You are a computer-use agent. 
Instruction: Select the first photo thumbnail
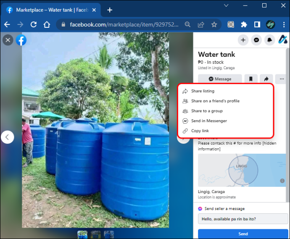(x=82, y=235)
